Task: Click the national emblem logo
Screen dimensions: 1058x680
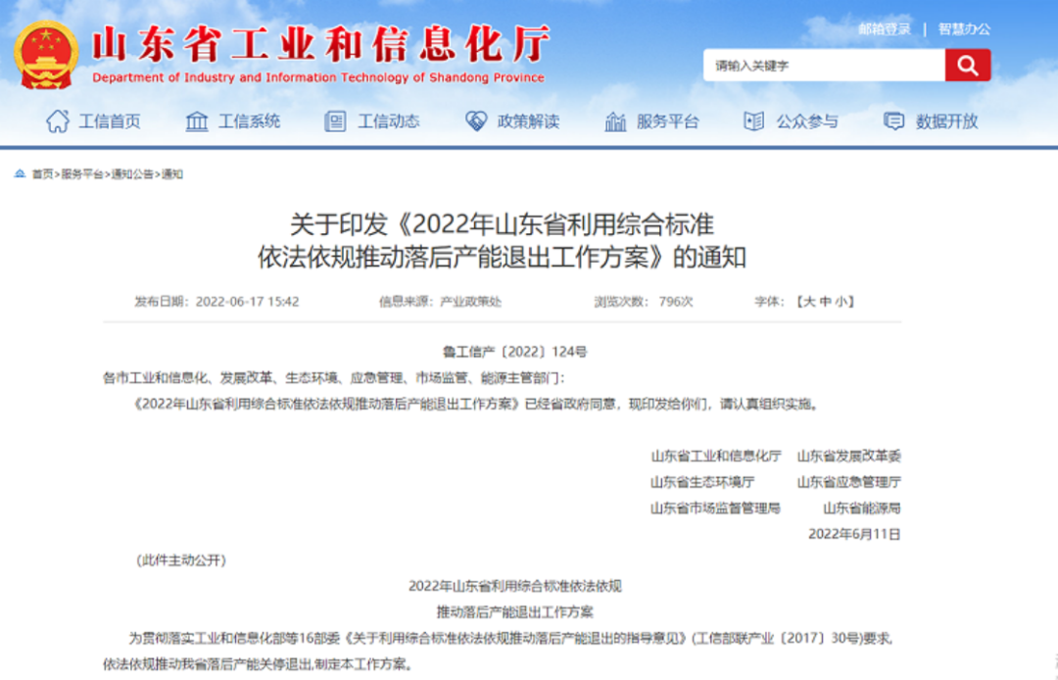Action: [46, 55]
